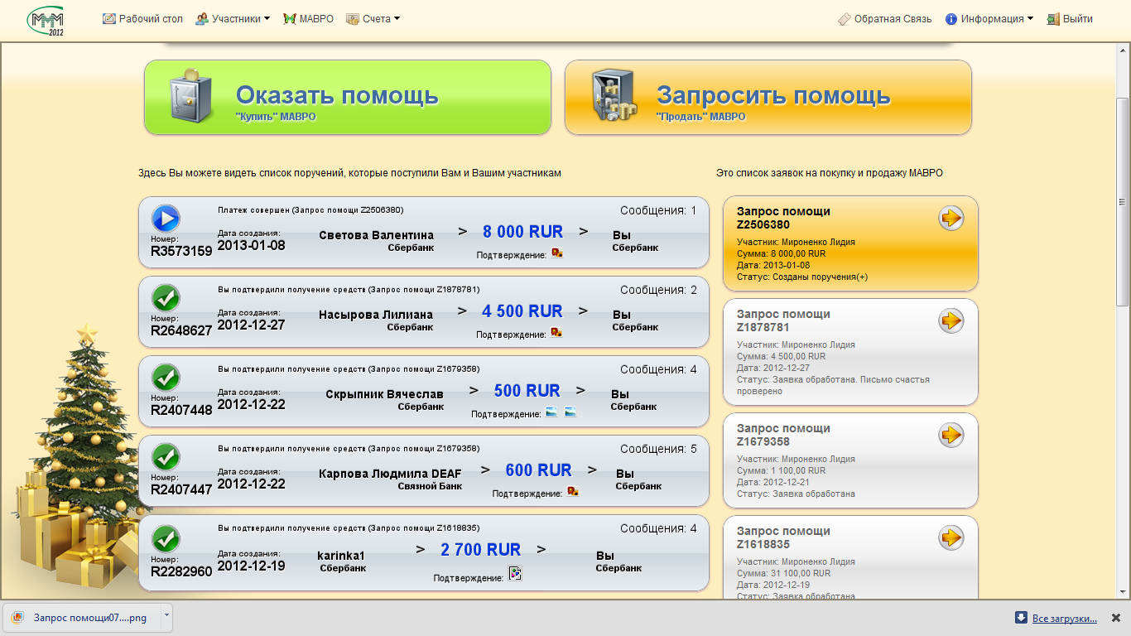Select the 4 500 RUR amount
This screenshot has width=1131, height=636.
522,311
